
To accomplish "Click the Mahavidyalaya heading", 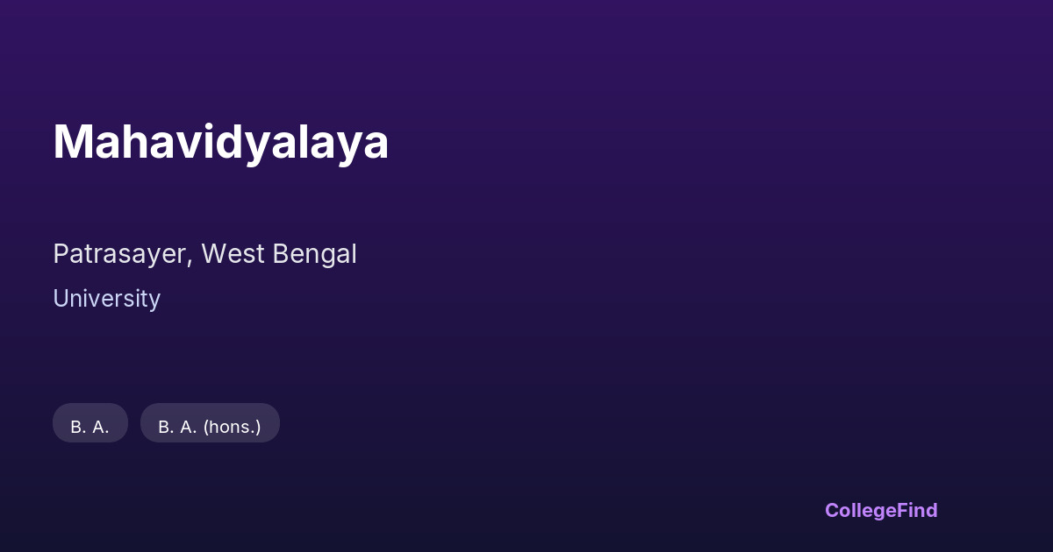I will click(220, 142).
